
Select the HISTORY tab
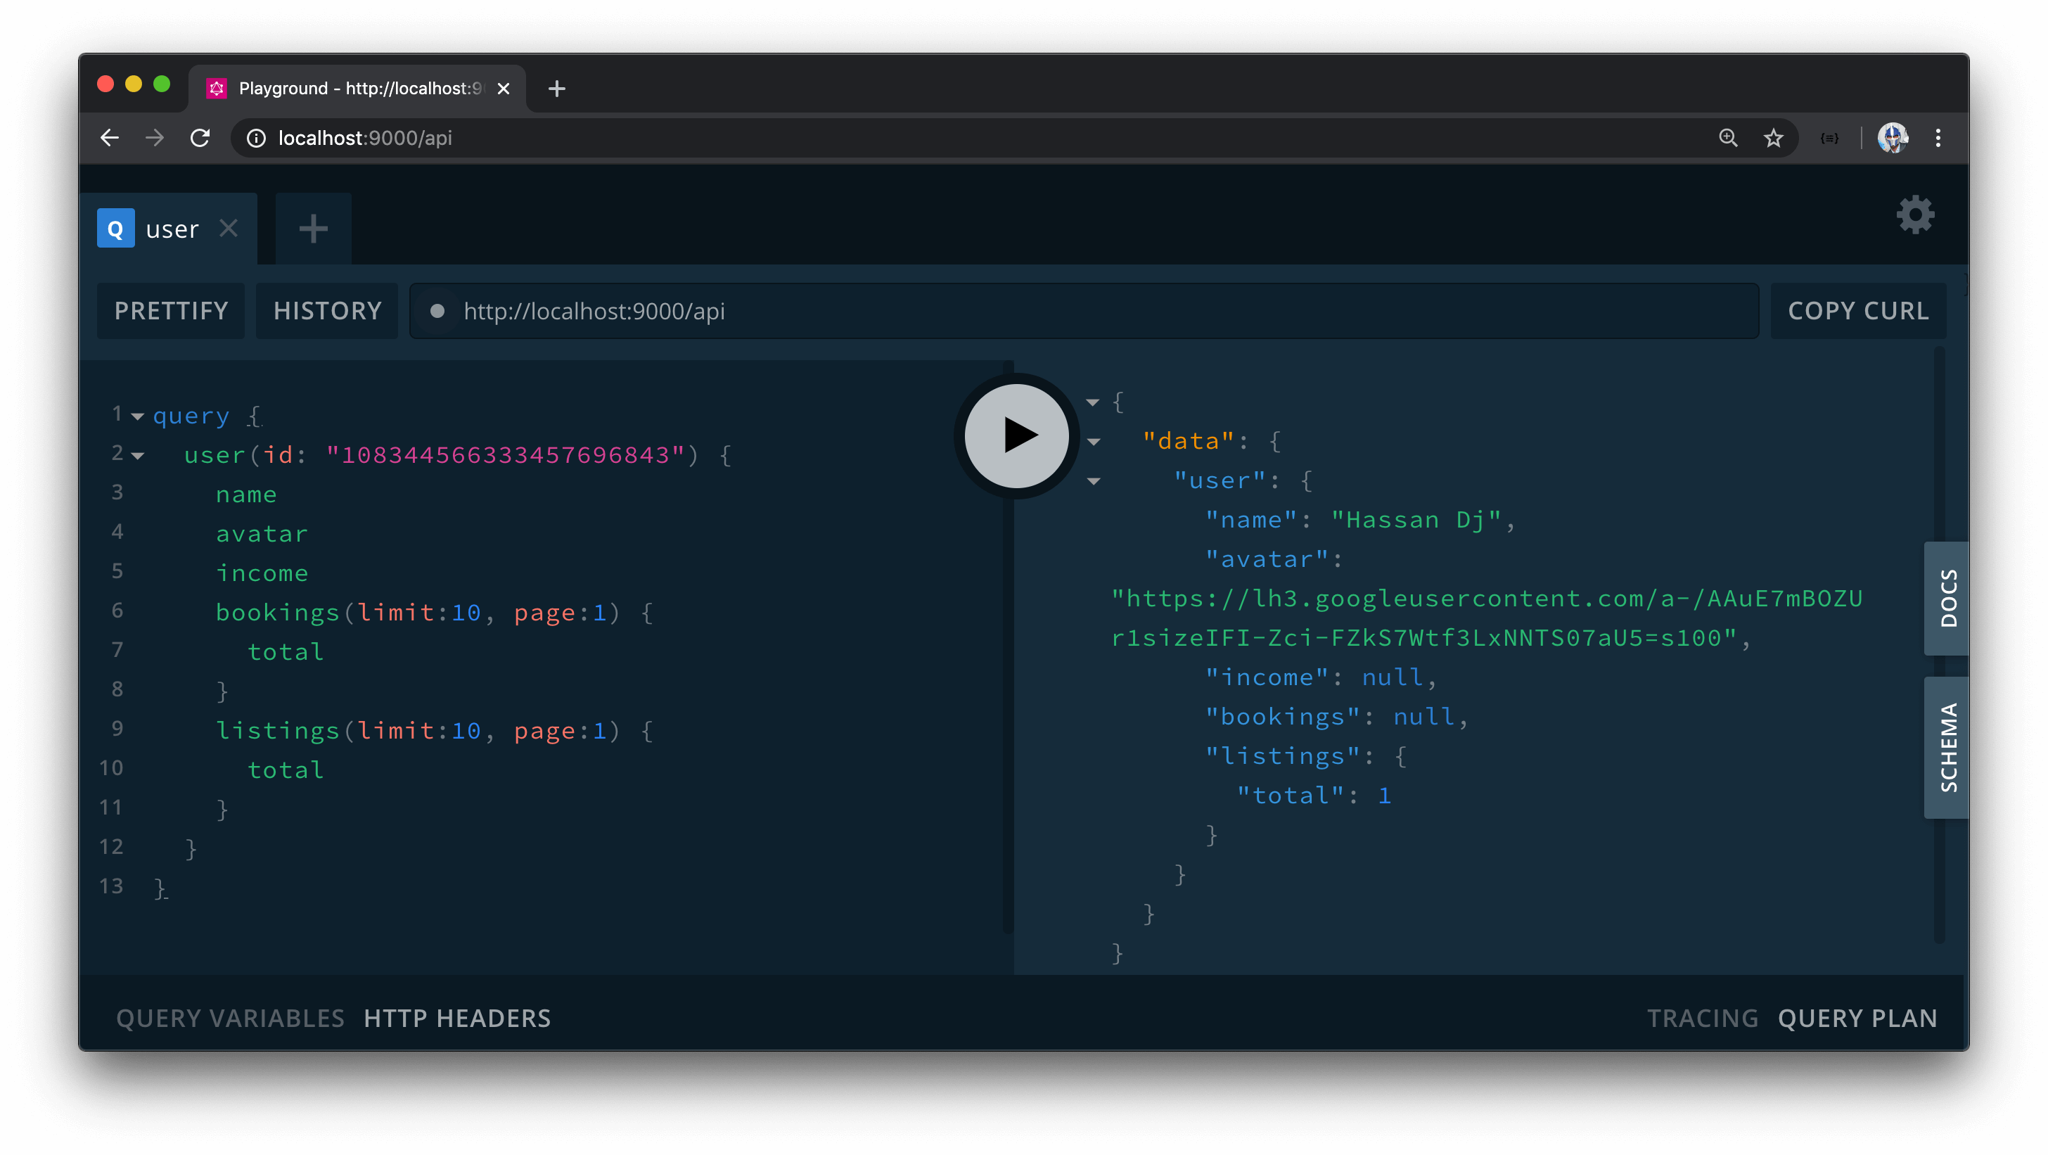tap(326, 311)
